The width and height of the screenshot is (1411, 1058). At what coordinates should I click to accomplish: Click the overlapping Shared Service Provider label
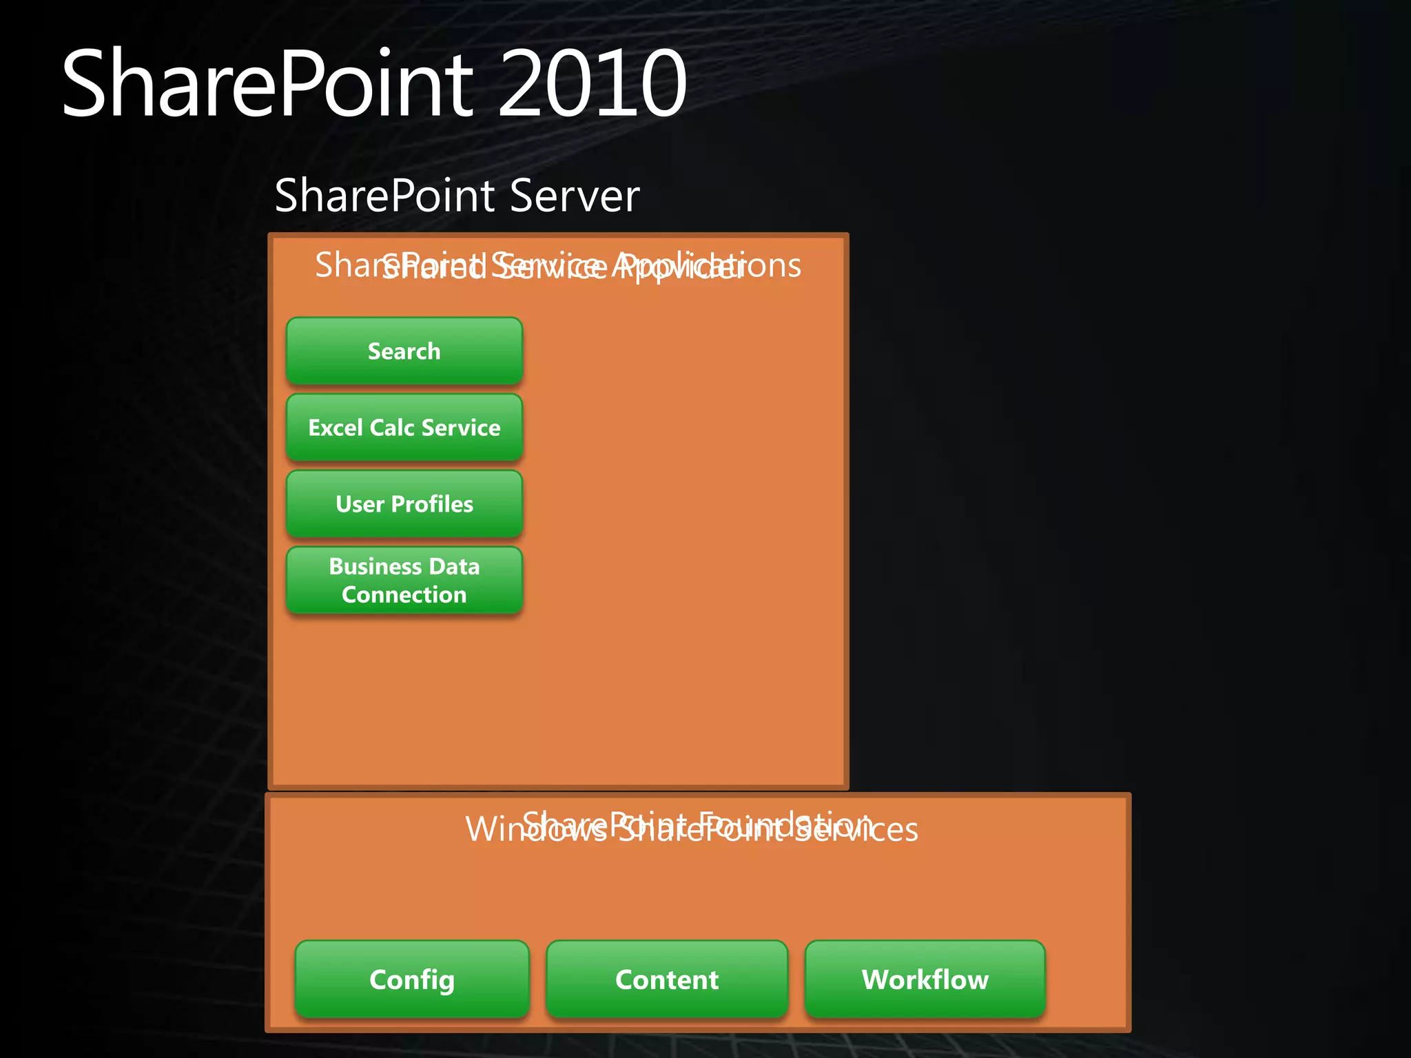[564, 267]
